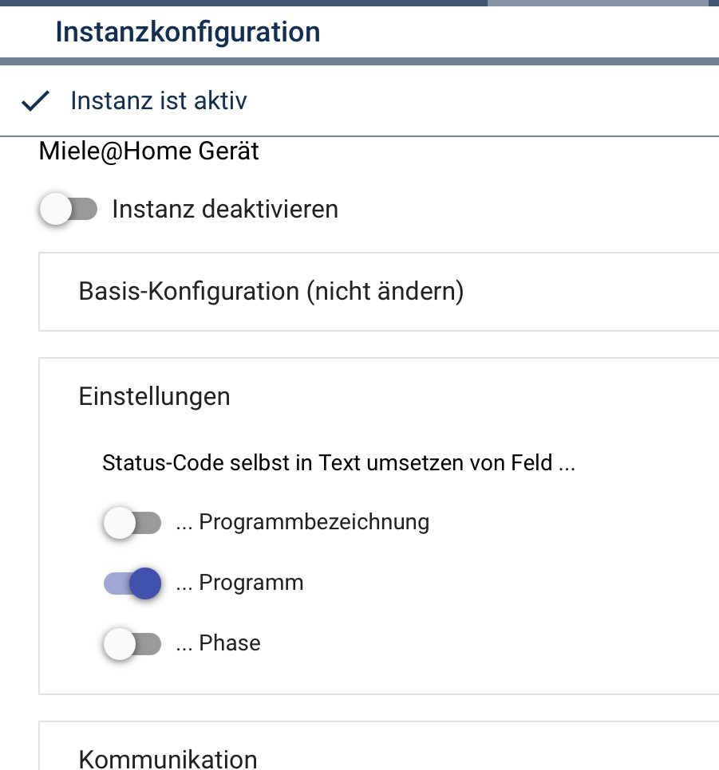Click the thin line under Instanz ist aktiv
Screen dimensions: 719x770
pos(359,136)
